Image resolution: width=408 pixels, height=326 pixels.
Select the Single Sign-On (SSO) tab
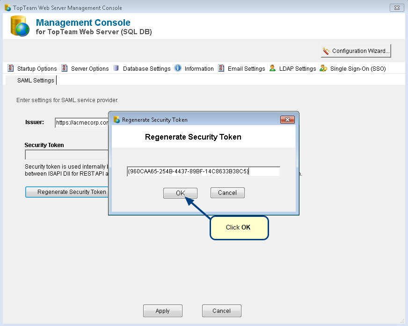[353, 68]
